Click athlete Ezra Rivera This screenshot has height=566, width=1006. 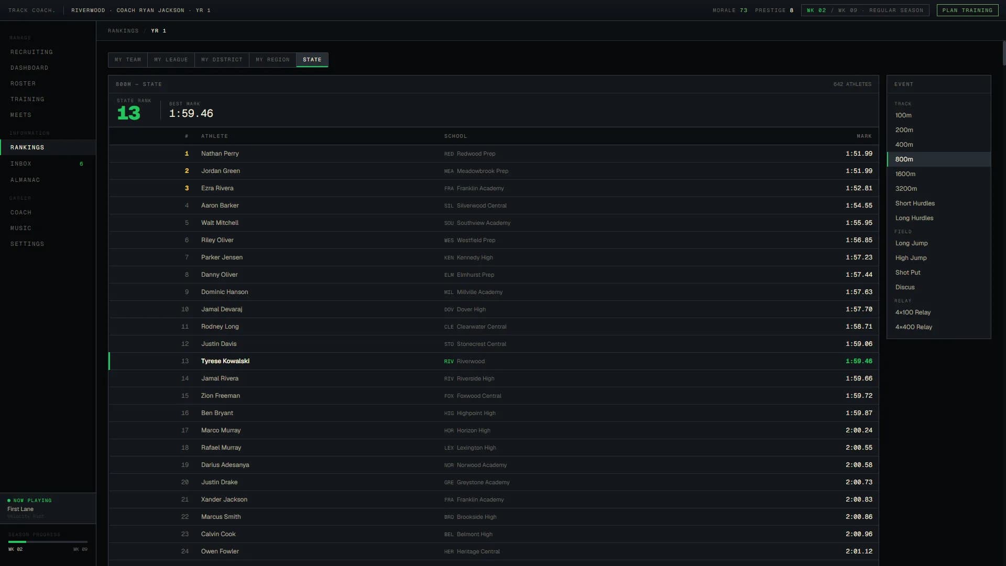point(217,188)
